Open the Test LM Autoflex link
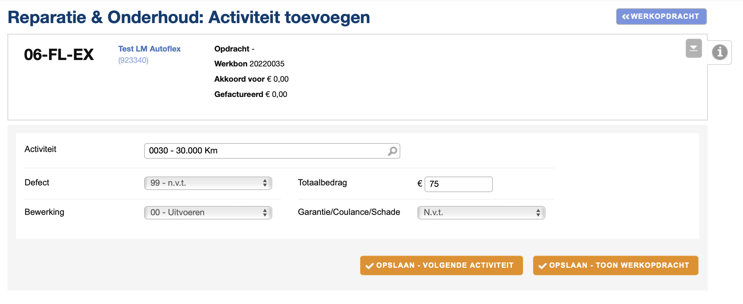Screen dimensions: 743x304 (x=149, y=49)
